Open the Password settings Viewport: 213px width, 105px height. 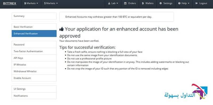[x=34, y=44]
